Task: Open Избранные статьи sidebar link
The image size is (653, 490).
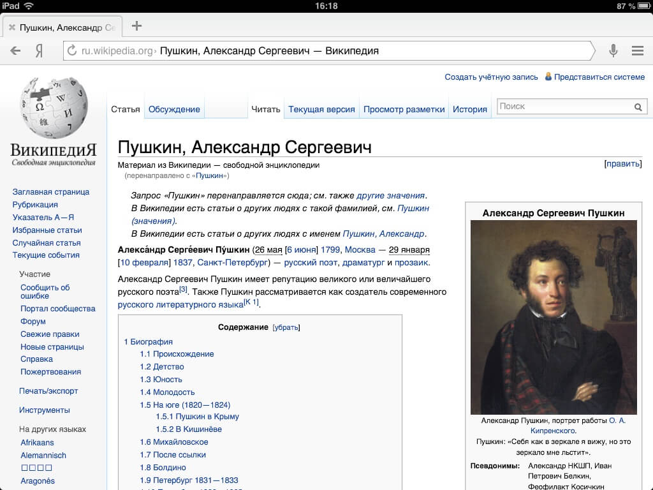Action: pos(47,230)
